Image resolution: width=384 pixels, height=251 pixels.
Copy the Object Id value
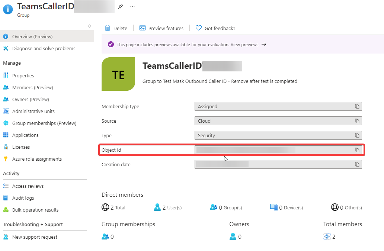(357, 150)
